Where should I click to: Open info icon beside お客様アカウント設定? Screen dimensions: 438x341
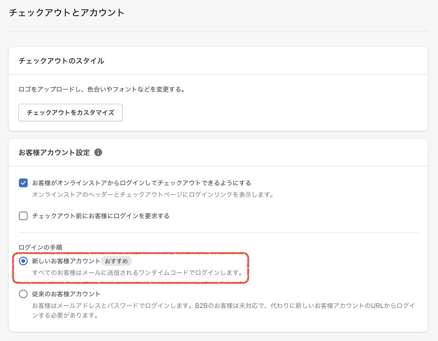[98, 153]
